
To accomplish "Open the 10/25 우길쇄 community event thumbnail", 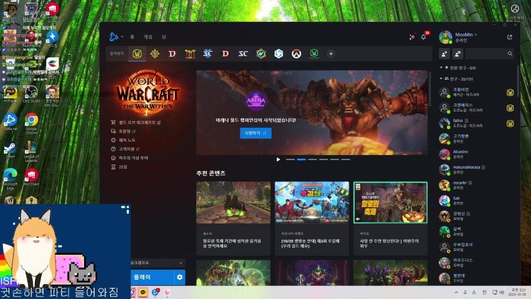I will pos(312,202).
